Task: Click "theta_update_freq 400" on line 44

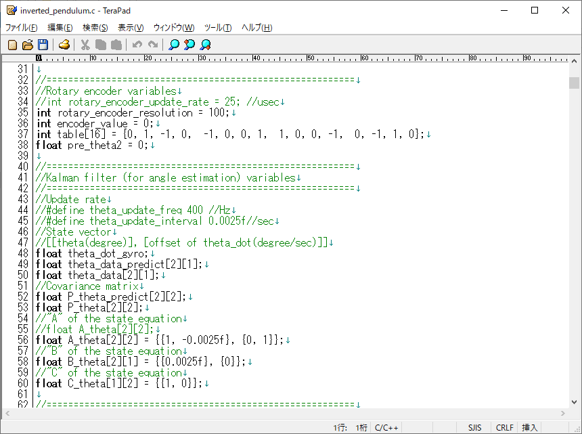Action: coord(146,210)
